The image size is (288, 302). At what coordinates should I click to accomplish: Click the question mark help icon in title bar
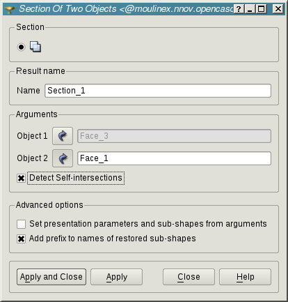[239, 9]
